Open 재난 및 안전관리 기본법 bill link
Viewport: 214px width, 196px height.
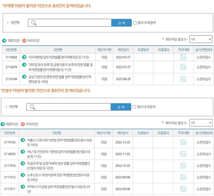coord(58,154)
